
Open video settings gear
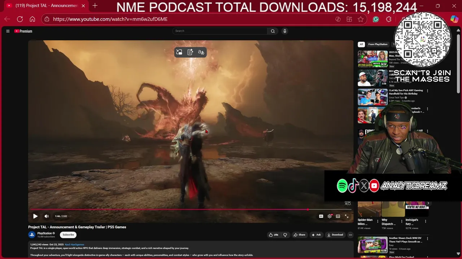[x=330, y=216]
